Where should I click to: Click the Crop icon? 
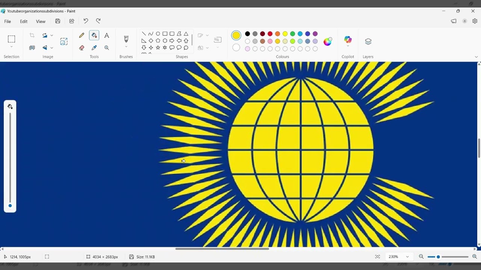tap(32, 35)
